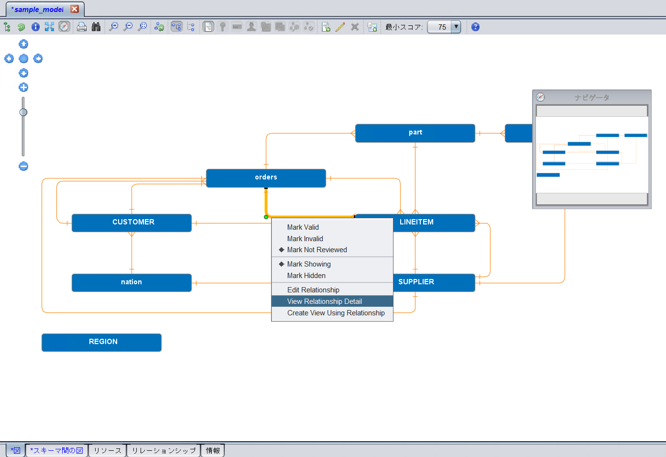Screen dimensions: 666x457
Task: Select the SUPPLIER table node
Action: [434, 282]
